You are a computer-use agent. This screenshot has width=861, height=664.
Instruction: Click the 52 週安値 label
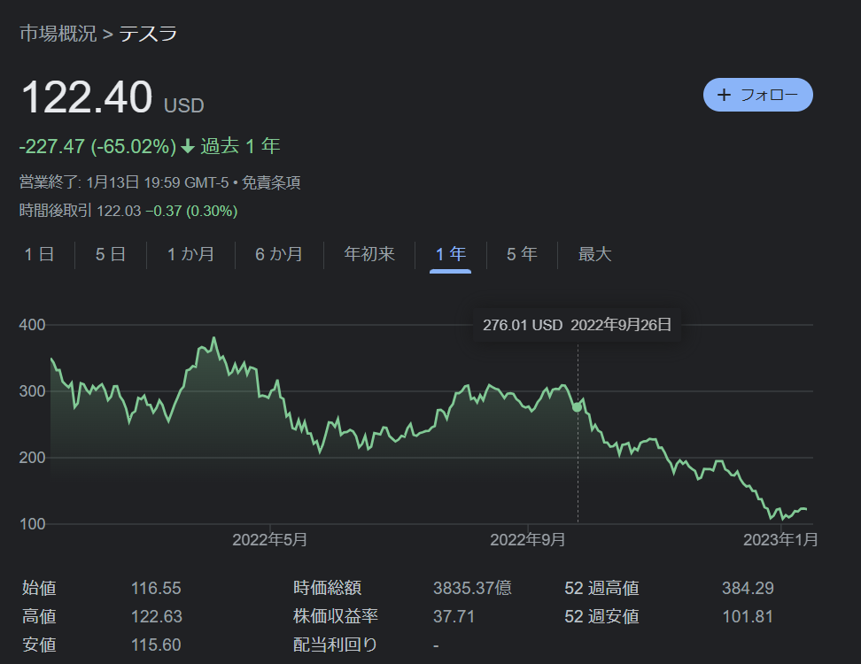(x=601, y=617)
